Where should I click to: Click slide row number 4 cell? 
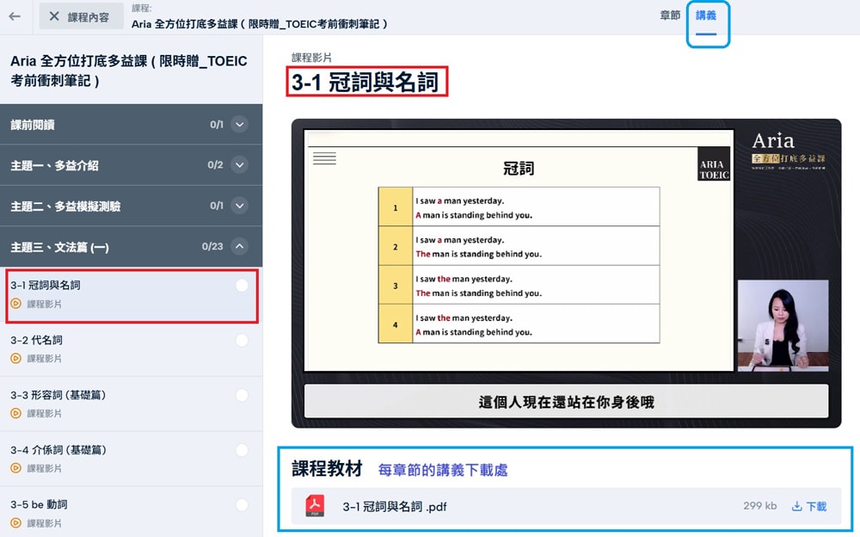point(395,324)
